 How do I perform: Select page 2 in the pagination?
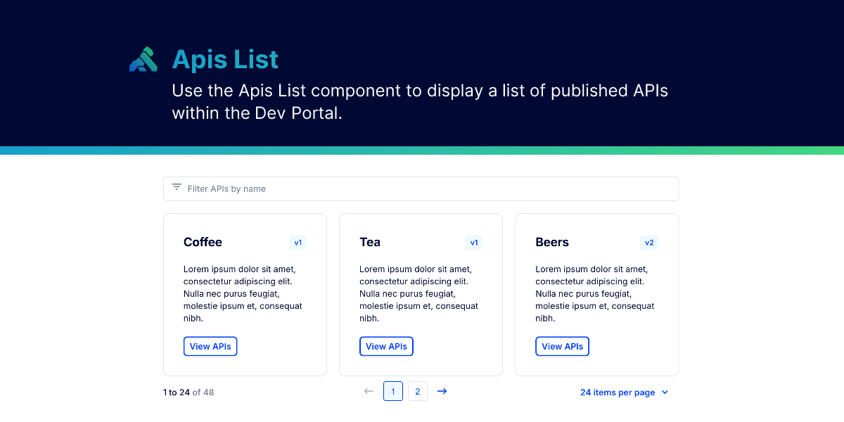(418, 391)
